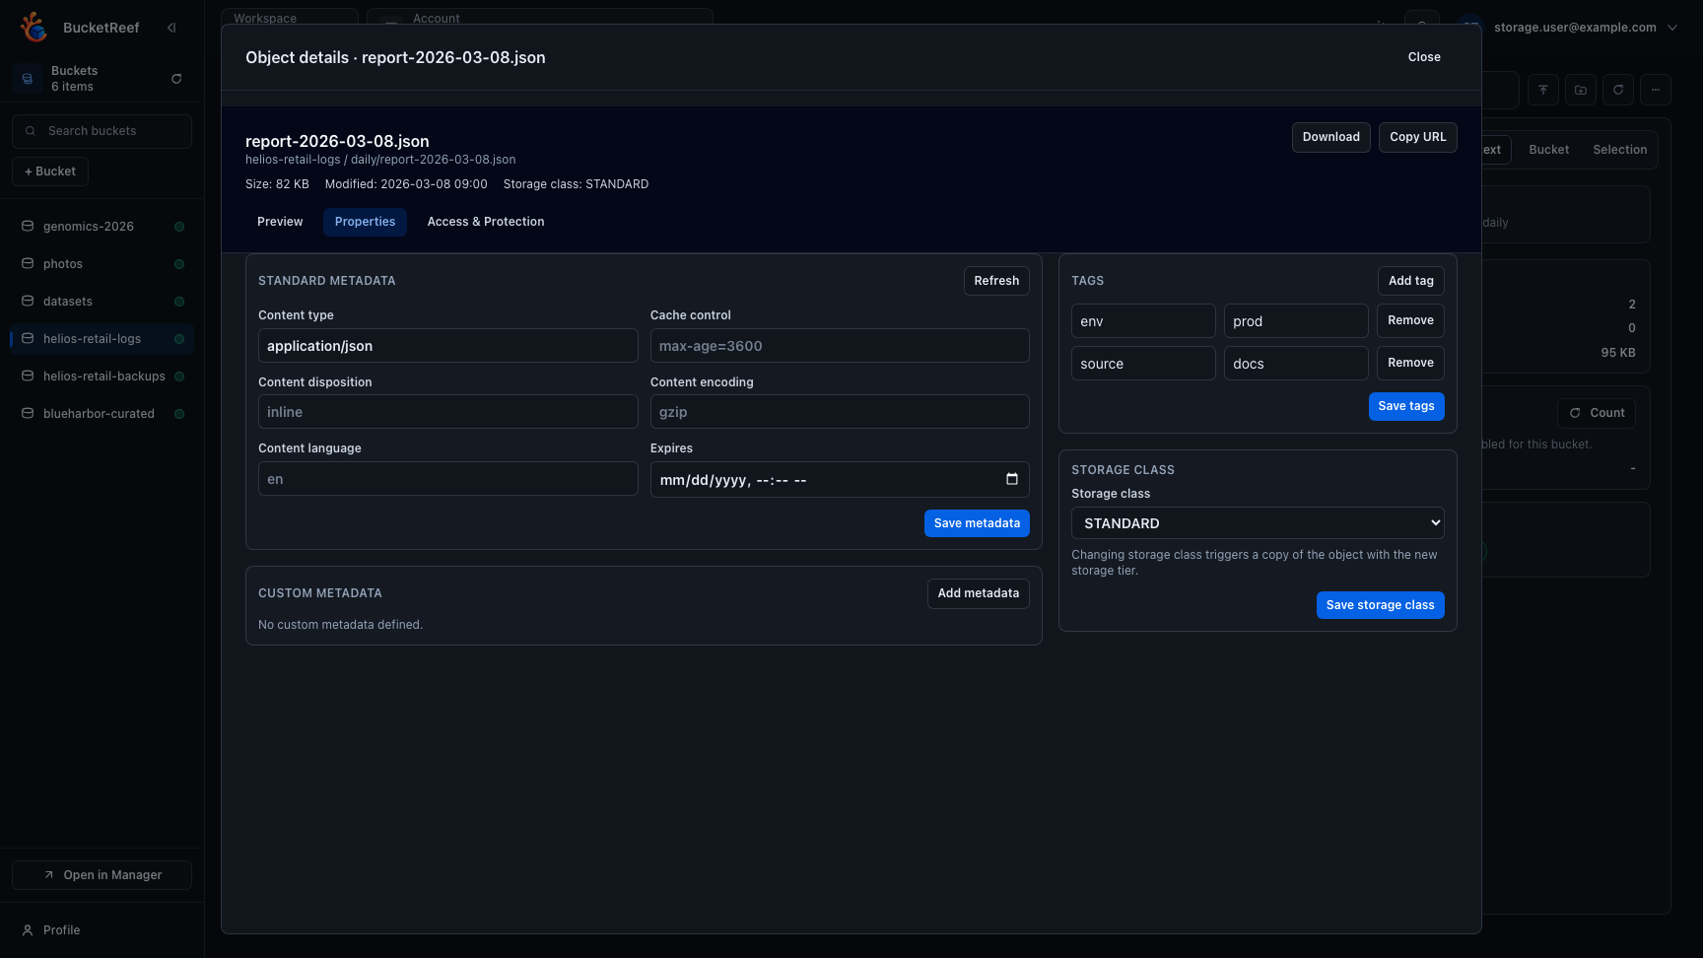
Task: Click Save tags button
Action: click(x=1406, y=406)
